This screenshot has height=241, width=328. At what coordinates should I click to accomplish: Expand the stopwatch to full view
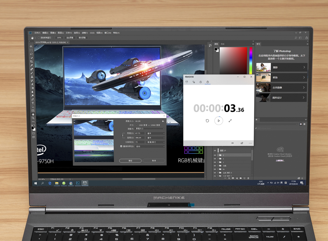pyautogui.click(x=230, y=121)
